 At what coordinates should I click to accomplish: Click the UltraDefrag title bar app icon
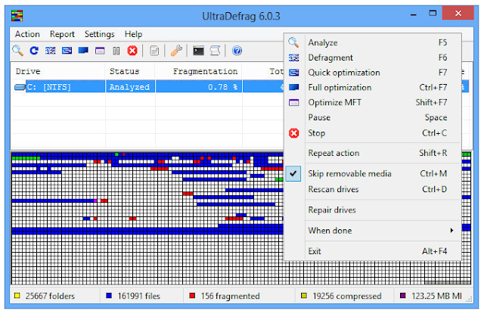click(x=17, y=15)
